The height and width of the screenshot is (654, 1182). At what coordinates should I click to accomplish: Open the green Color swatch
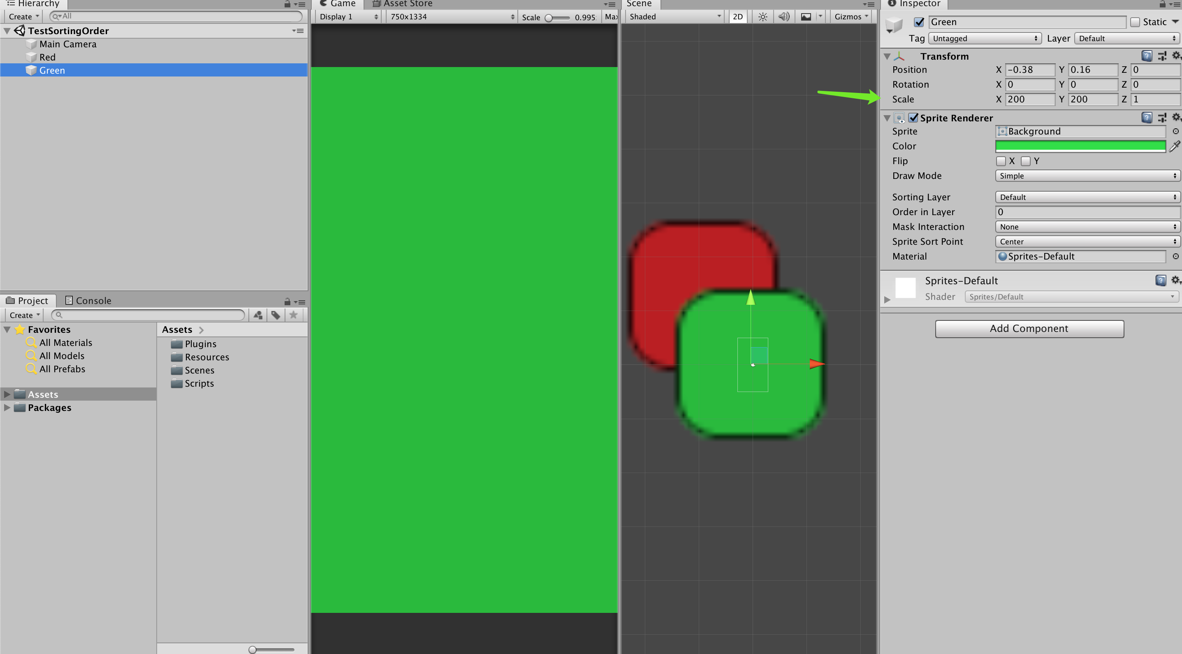(x=1080, y=146)
